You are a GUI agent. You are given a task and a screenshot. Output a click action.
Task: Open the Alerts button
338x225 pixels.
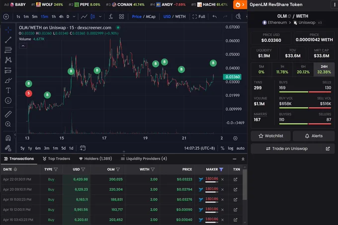(314, 136)
